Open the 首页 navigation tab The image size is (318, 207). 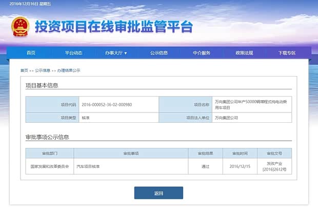pyautogui.click(x=31, y=53)
